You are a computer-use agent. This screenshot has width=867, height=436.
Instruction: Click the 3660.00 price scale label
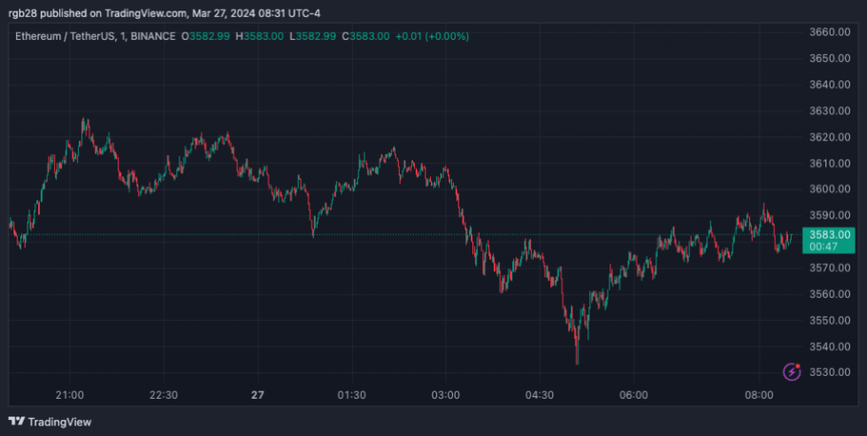click(829, 33)
